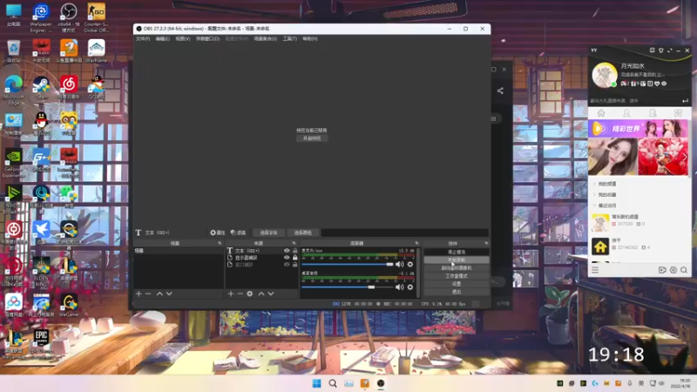This screenshot has height=392, width=697.
Task: Open 停靠窗口(D) menu in OBS
Action: (x=207, y=38)
